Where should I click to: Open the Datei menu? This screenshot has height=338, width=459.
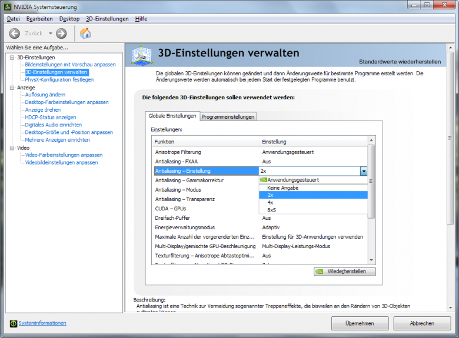click(14, 19)
